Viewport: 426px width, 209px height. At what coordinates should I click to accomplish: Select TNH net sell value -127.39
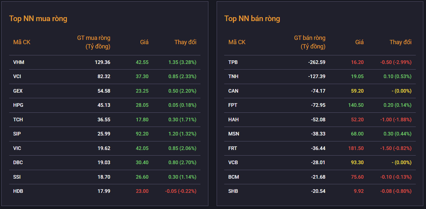[317, 76]
